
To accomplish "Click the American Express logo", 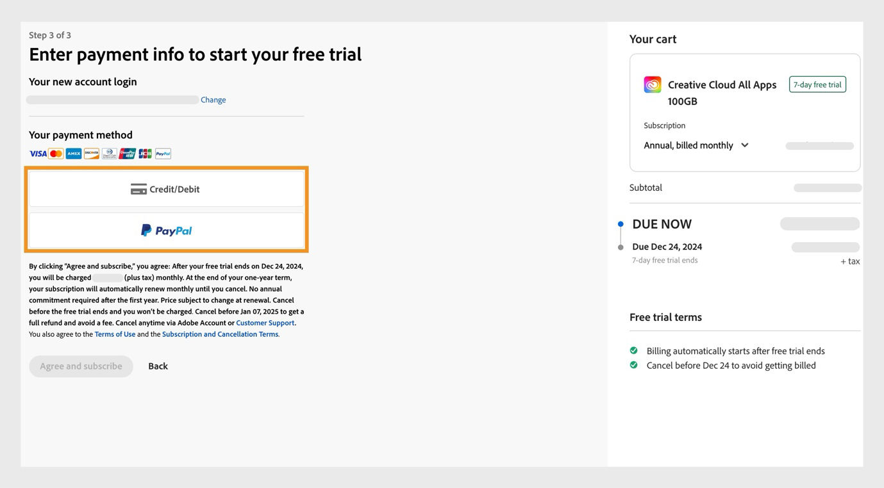I will pos(74,154).
